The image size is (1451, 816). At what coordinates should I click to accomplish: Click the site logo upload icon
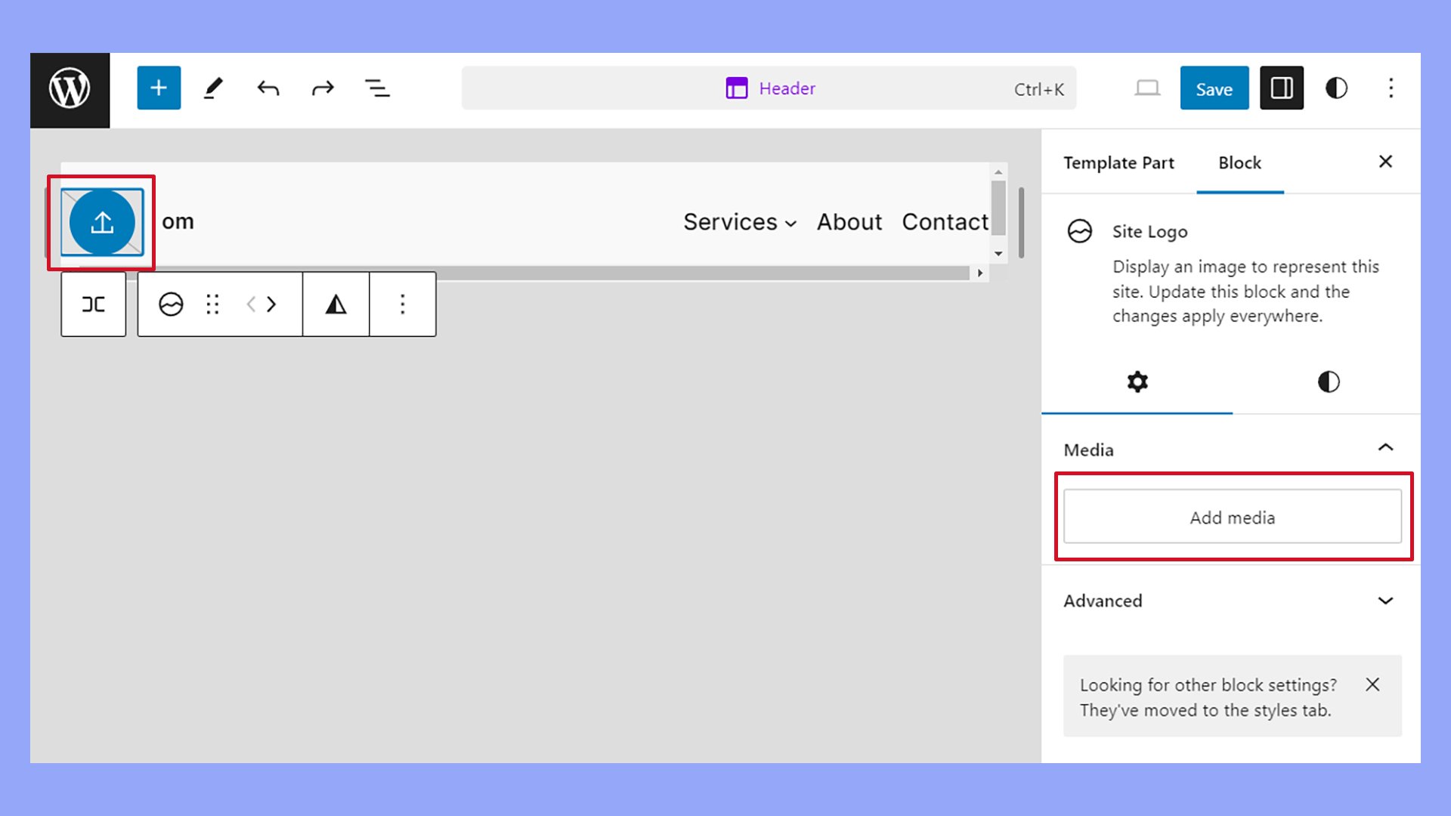point(102,222)
